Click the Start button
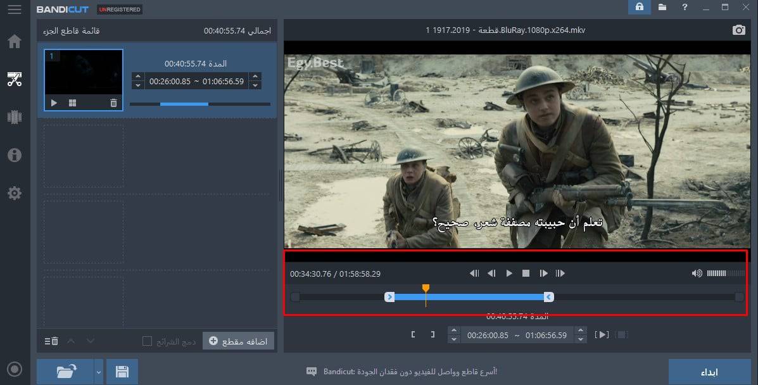Viewport: 758px width, 385px height. (x=709, y=372)
